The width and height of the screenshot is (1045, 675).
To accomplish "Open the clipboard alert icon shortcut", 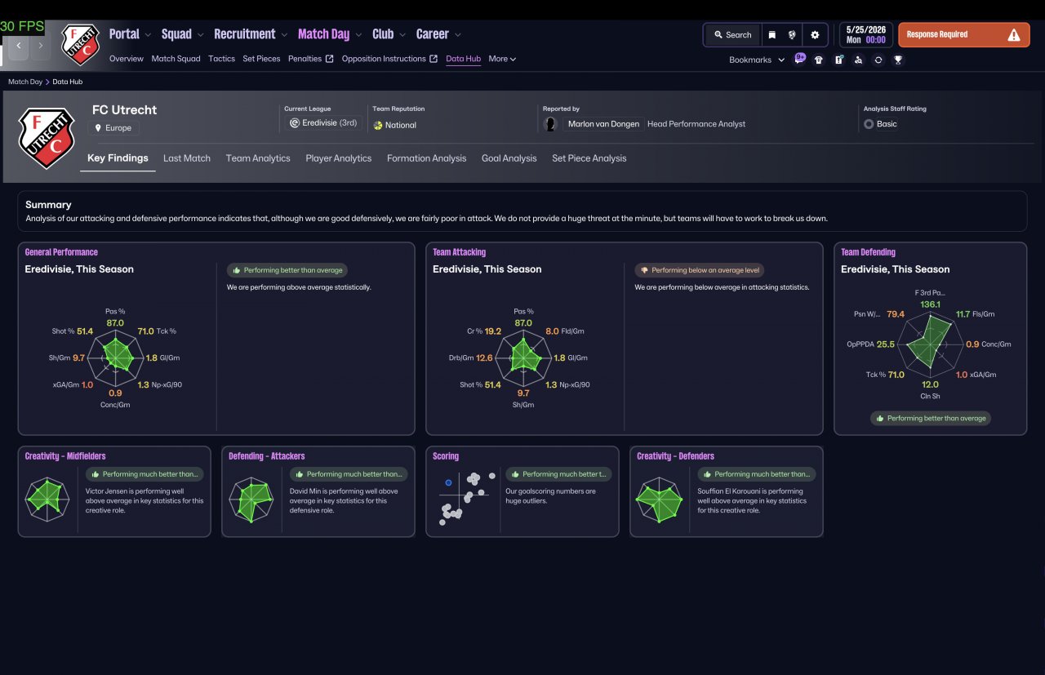I will (x=838, y=60).
